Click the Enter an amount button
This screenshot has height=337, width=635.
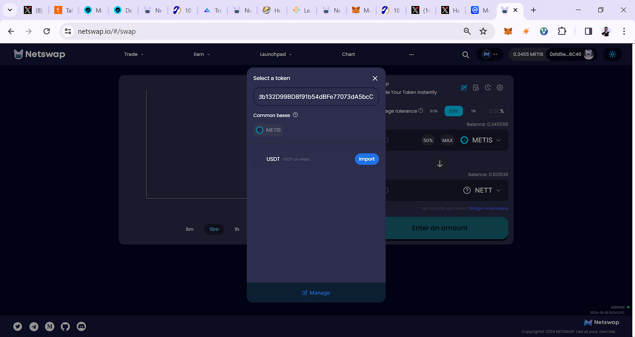(x=440, y=228)
